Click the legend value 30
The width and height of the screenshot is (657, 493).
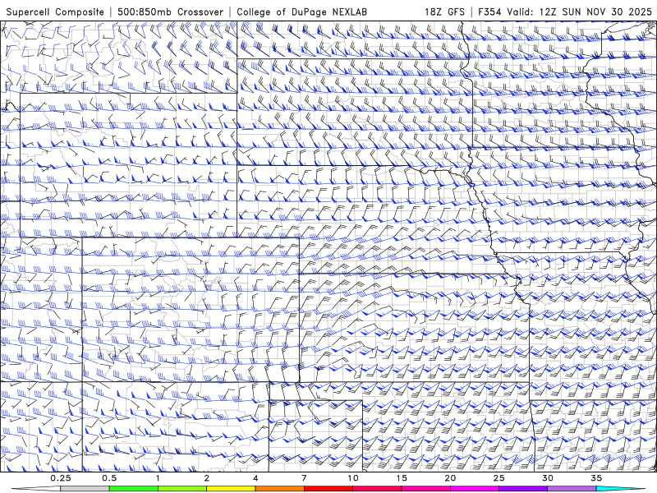(547, 478)
